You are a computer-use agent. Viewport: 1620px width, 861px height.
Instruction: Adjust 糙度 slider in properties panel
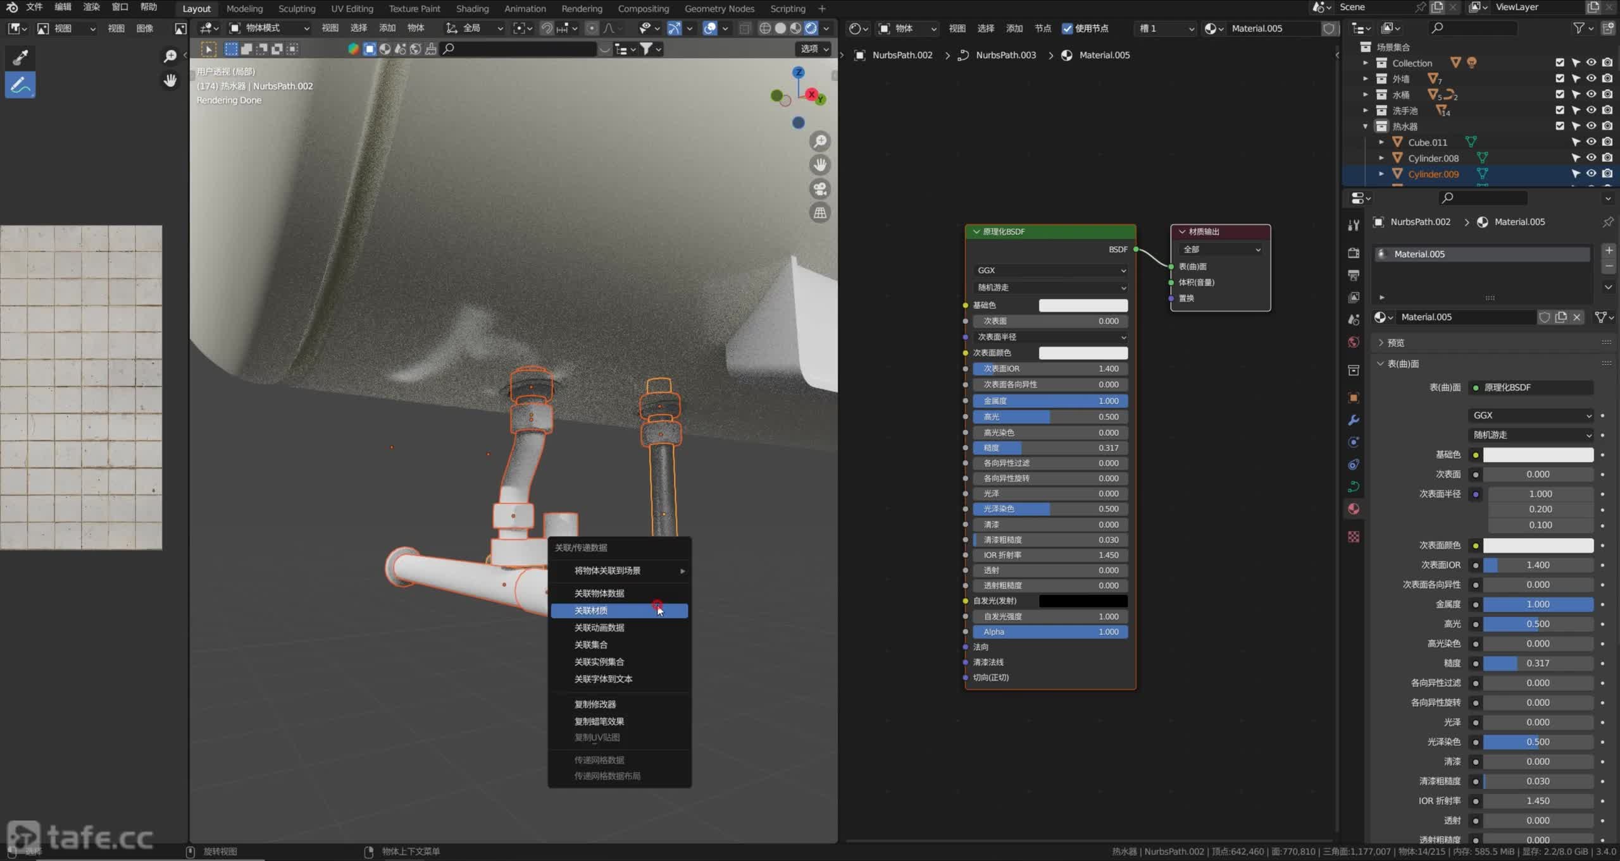(x=1538, y=663)
